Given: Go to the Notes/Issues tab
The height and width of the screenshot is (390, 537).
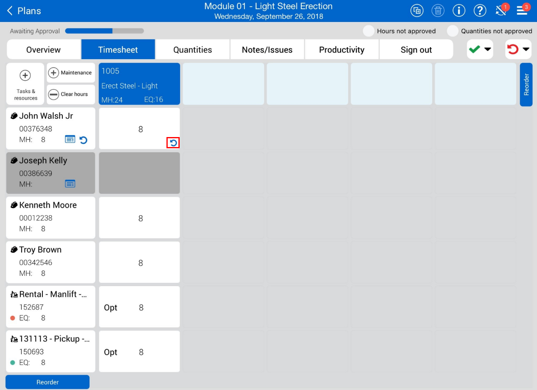Looking at the screenshot, I should pyautogui.click(x=267, y=50).
